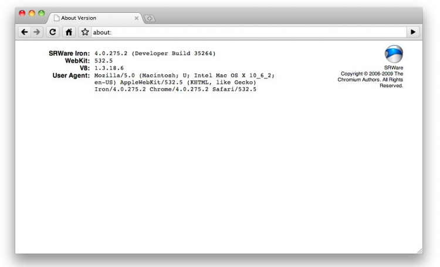Image resolution: width=440 pixels, height=267 pixels.
Task: Open a new tab
Action: click(150, 18)
